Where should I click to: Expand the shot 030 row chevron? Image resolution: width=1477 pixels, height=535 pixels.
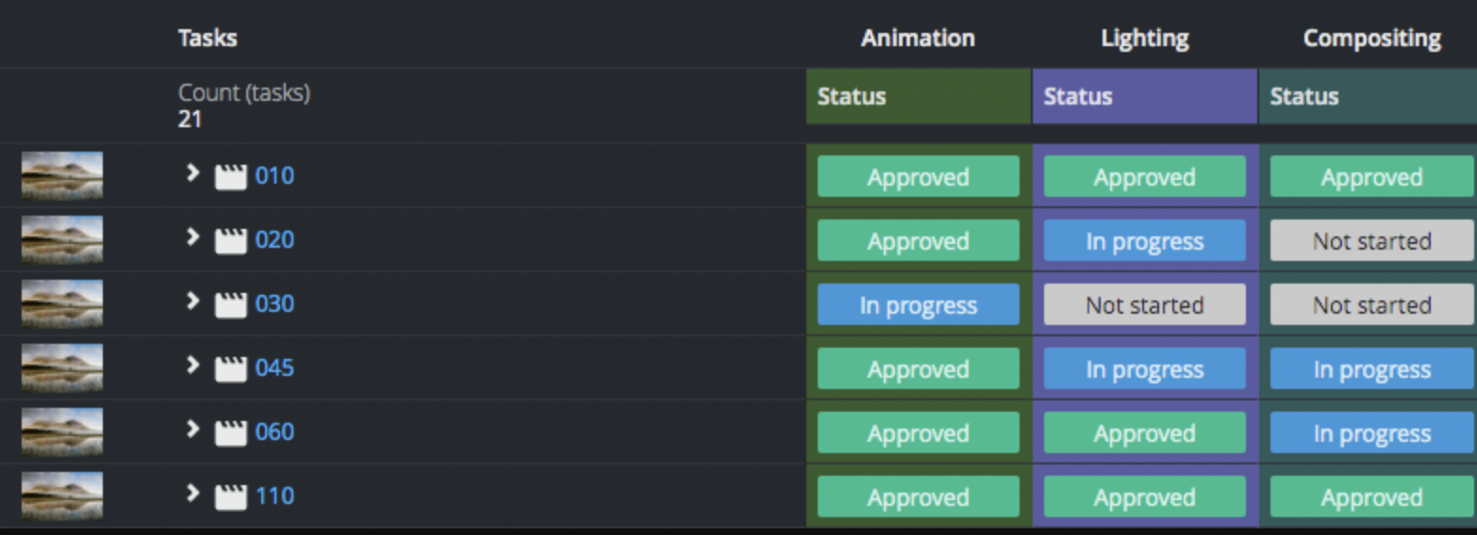click(192, 301)
